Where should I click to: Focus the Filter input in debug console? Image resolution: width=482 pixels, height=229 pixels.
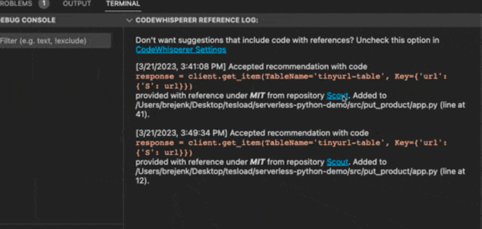[55, 41]
